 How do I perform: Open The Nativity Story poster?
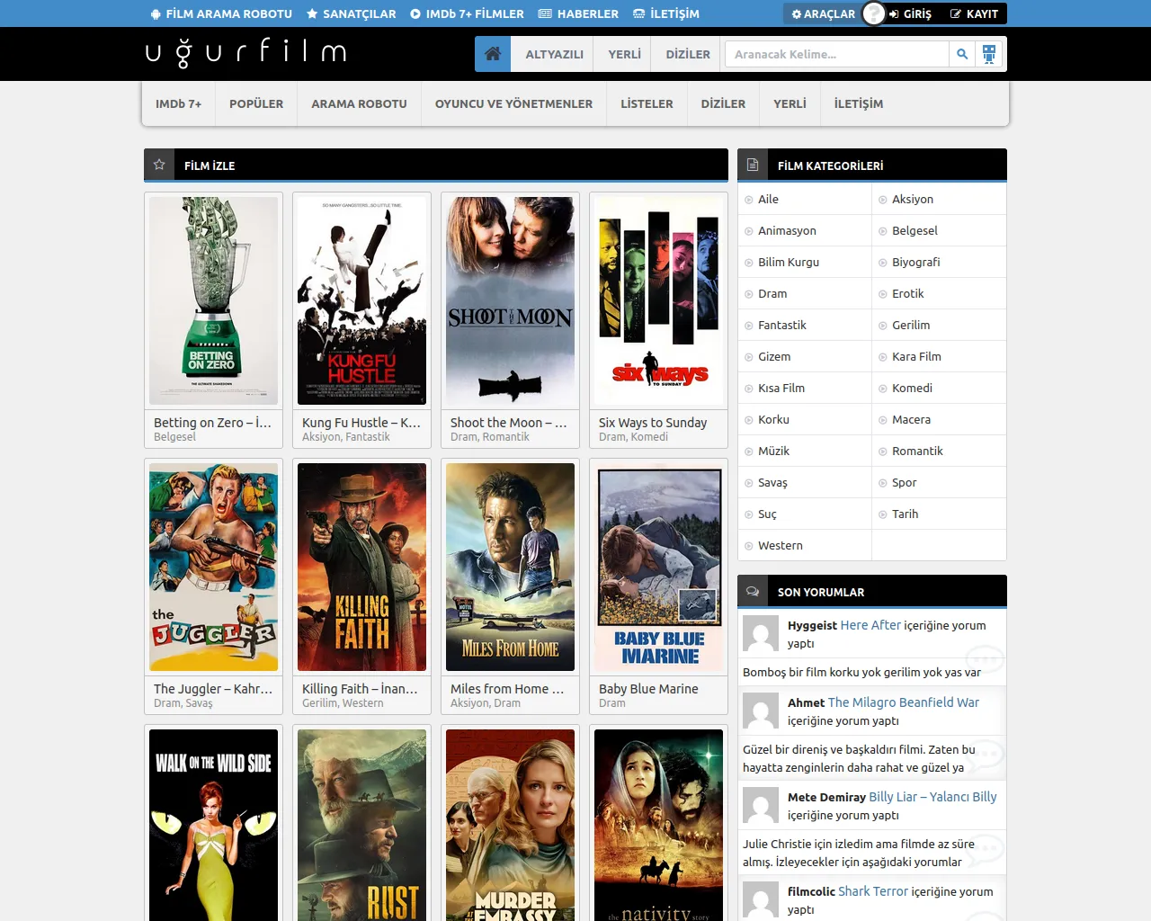tap(658, 825)
